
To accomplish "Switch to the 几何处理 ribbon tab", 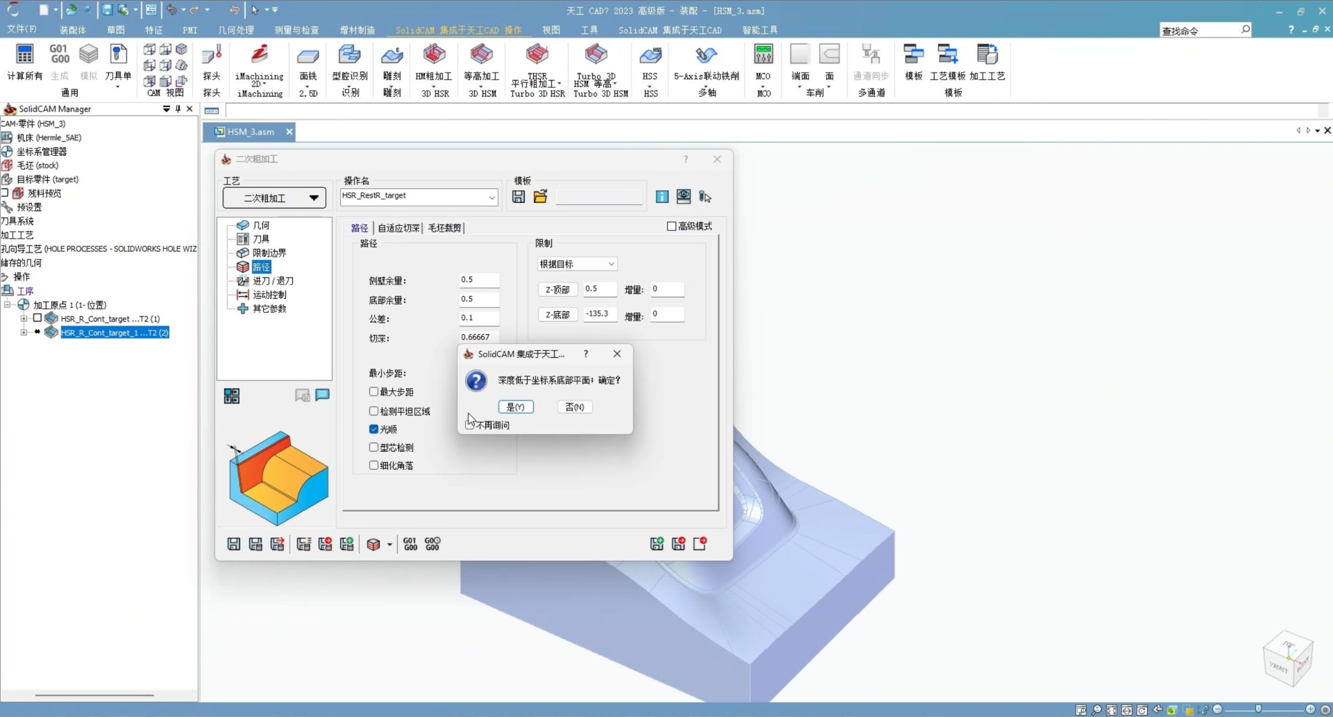I will 236,30.
